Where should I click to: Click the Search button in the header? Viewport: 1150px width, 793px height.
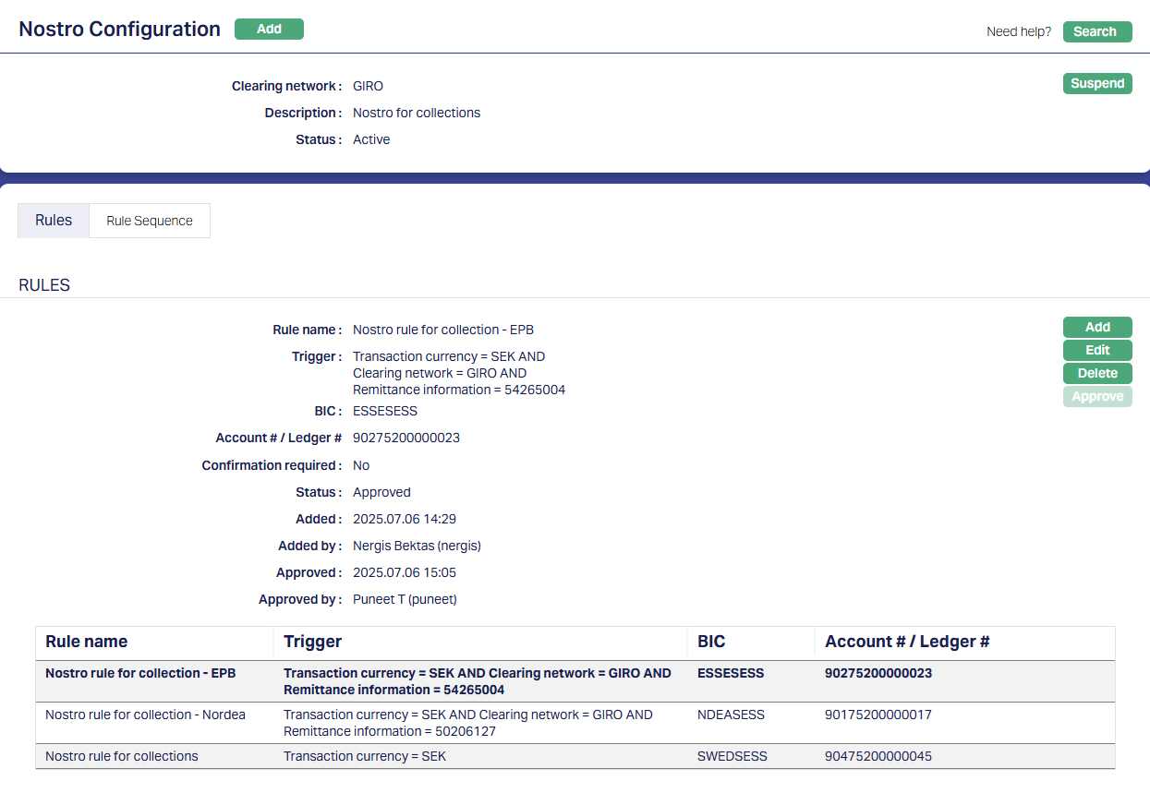click(x=1096, y=31)
